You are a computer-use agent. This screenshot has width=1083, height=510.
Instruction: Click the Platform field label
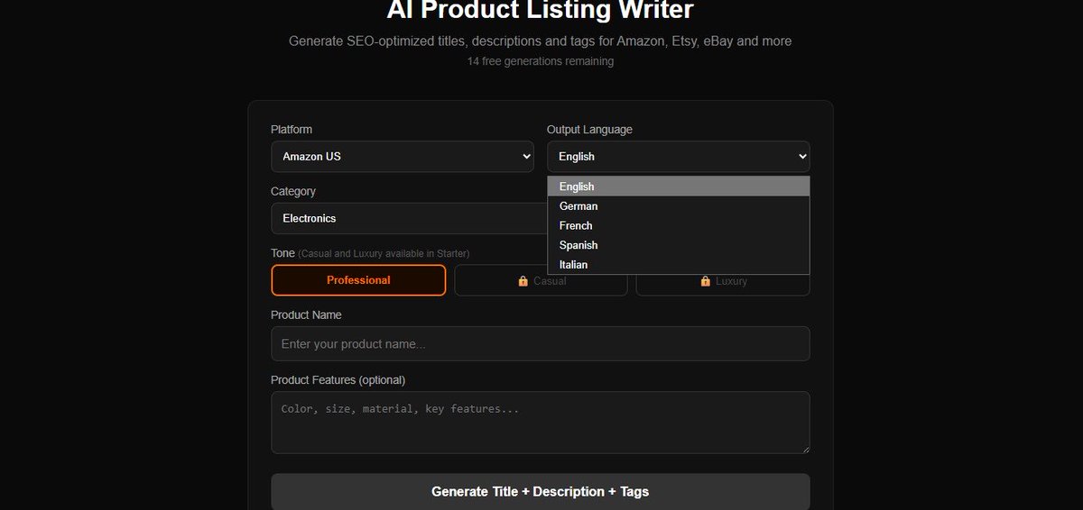point(292,130)
